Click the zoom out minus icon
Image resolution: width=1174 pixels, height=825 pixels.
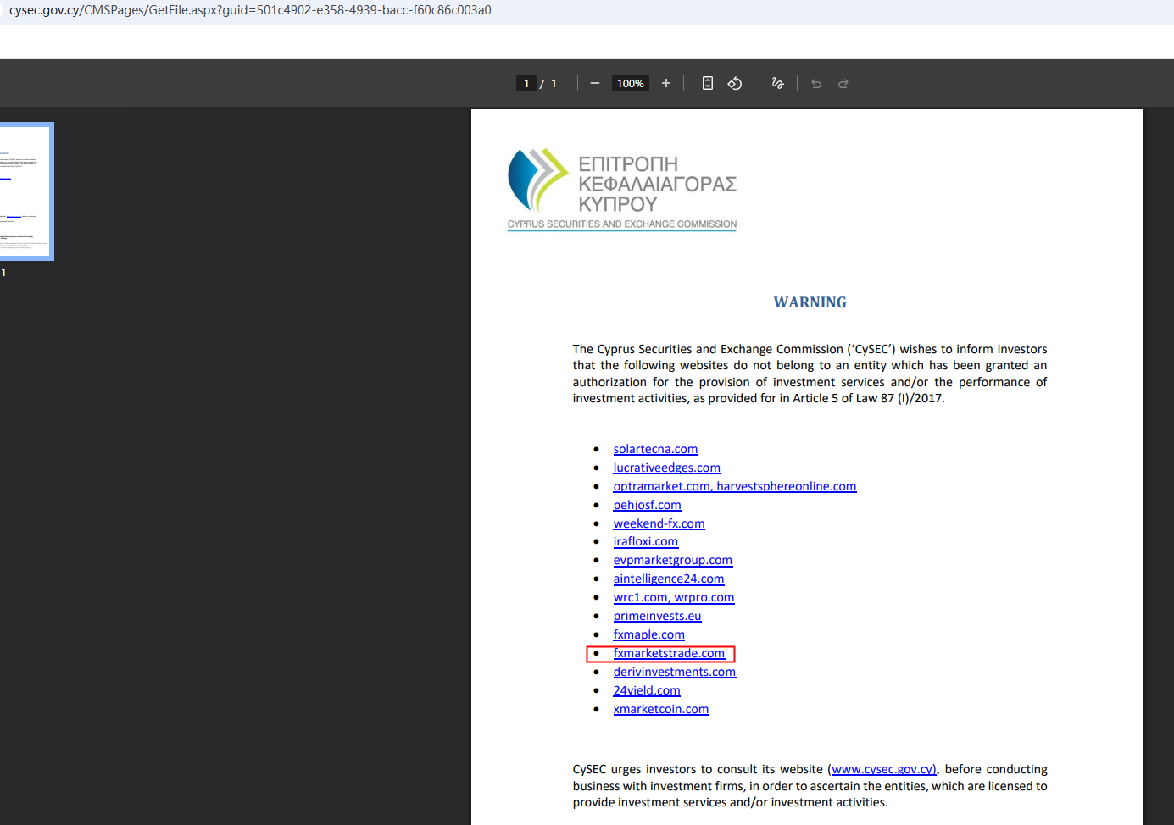(595, 83)
